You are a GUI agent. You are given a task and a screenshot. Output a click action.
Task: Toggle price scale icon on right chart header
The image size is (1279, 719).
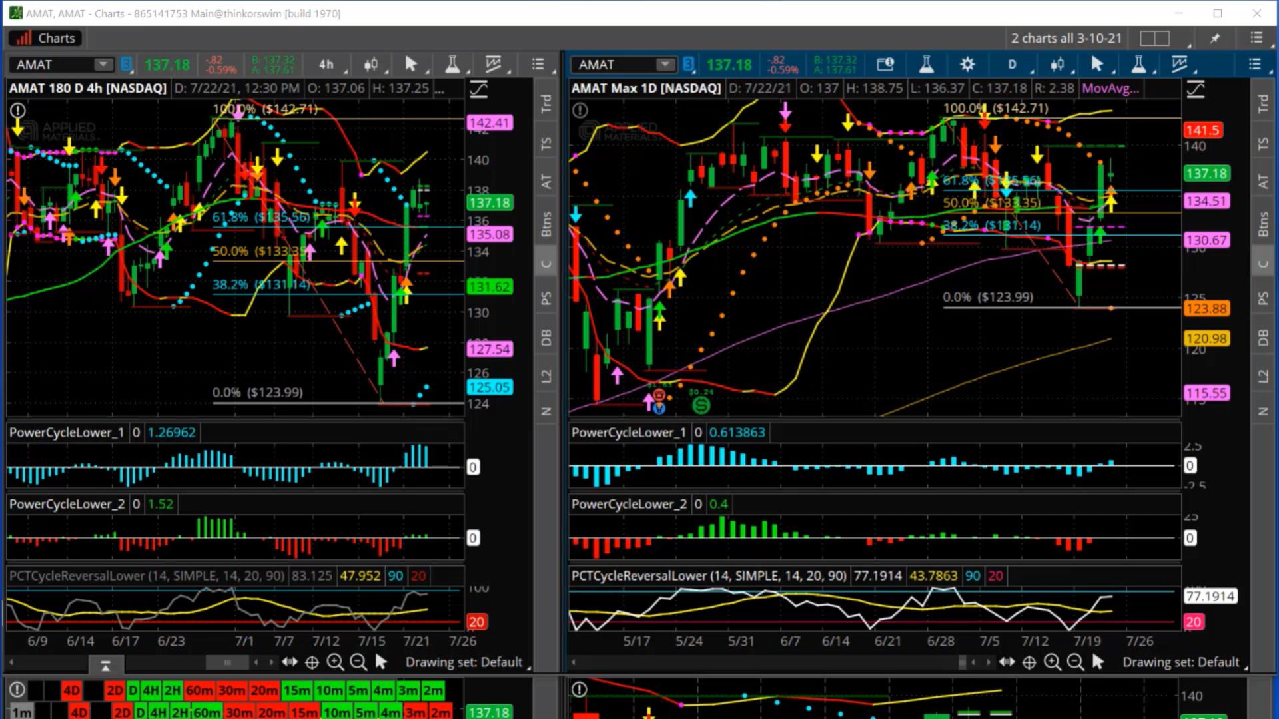click(x=1196, y=89)
